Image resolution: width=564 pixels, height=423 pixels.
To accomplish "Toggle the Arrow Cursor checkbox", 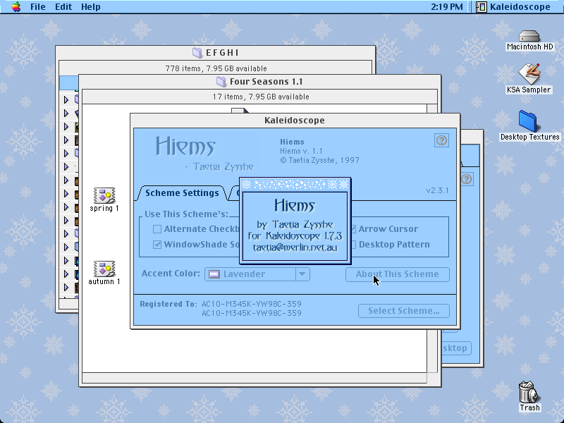I will (x=354, y=229).
